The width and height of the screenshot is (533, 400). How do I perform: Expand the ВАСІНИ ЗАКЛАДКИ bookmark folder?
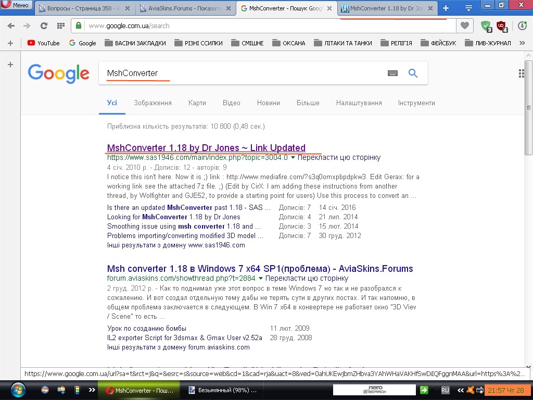(x=135, y=43)
